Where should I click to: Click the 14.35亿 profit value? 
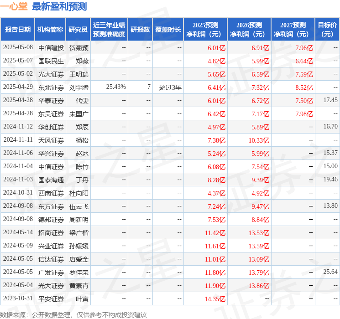pyautogui.click(x=215, y=299)
